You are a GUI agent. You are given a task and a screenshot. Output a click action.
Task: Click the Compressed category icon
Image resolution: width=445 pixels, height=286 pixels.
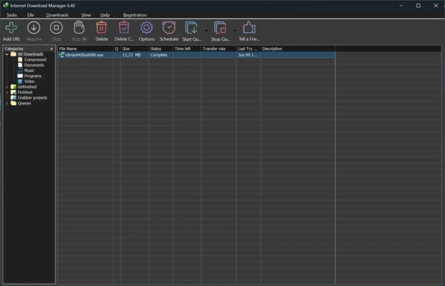tap(20, 60)
